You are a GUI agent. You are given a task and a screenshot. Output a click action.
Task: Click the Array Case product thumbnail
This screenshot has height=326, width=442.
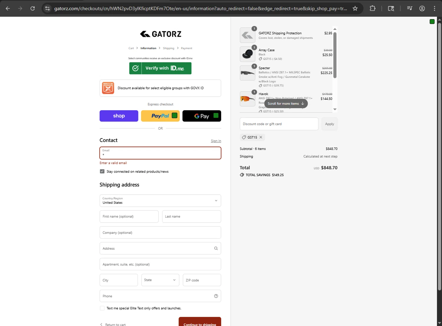(248, 54)
